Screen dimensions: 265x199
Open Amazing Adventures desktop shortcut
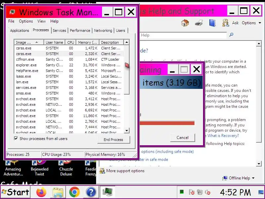13,168
